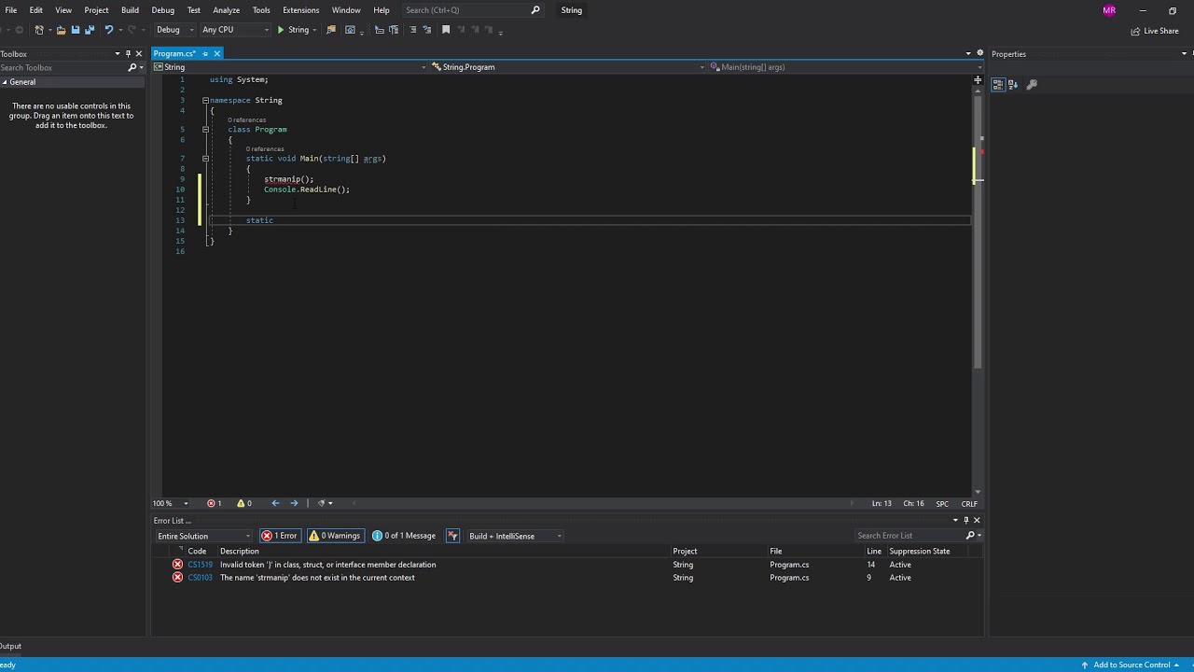Open the Any CPU platform dropdown
1194x672 pixels.
point(234,30)
